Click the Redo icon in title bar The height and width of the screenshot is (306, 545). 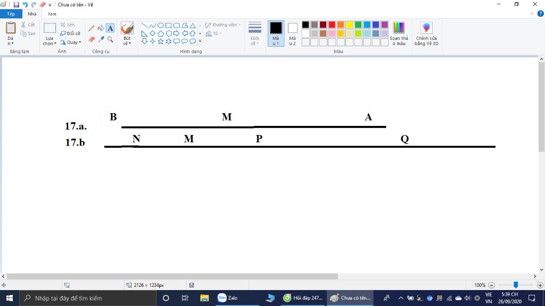pos(34,4)
